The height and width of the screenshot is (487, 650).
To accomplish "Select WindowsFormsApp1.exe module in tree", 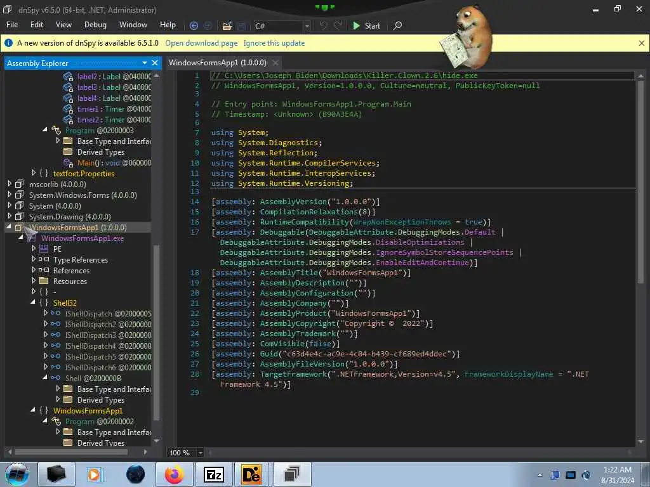I will point(82,238).
